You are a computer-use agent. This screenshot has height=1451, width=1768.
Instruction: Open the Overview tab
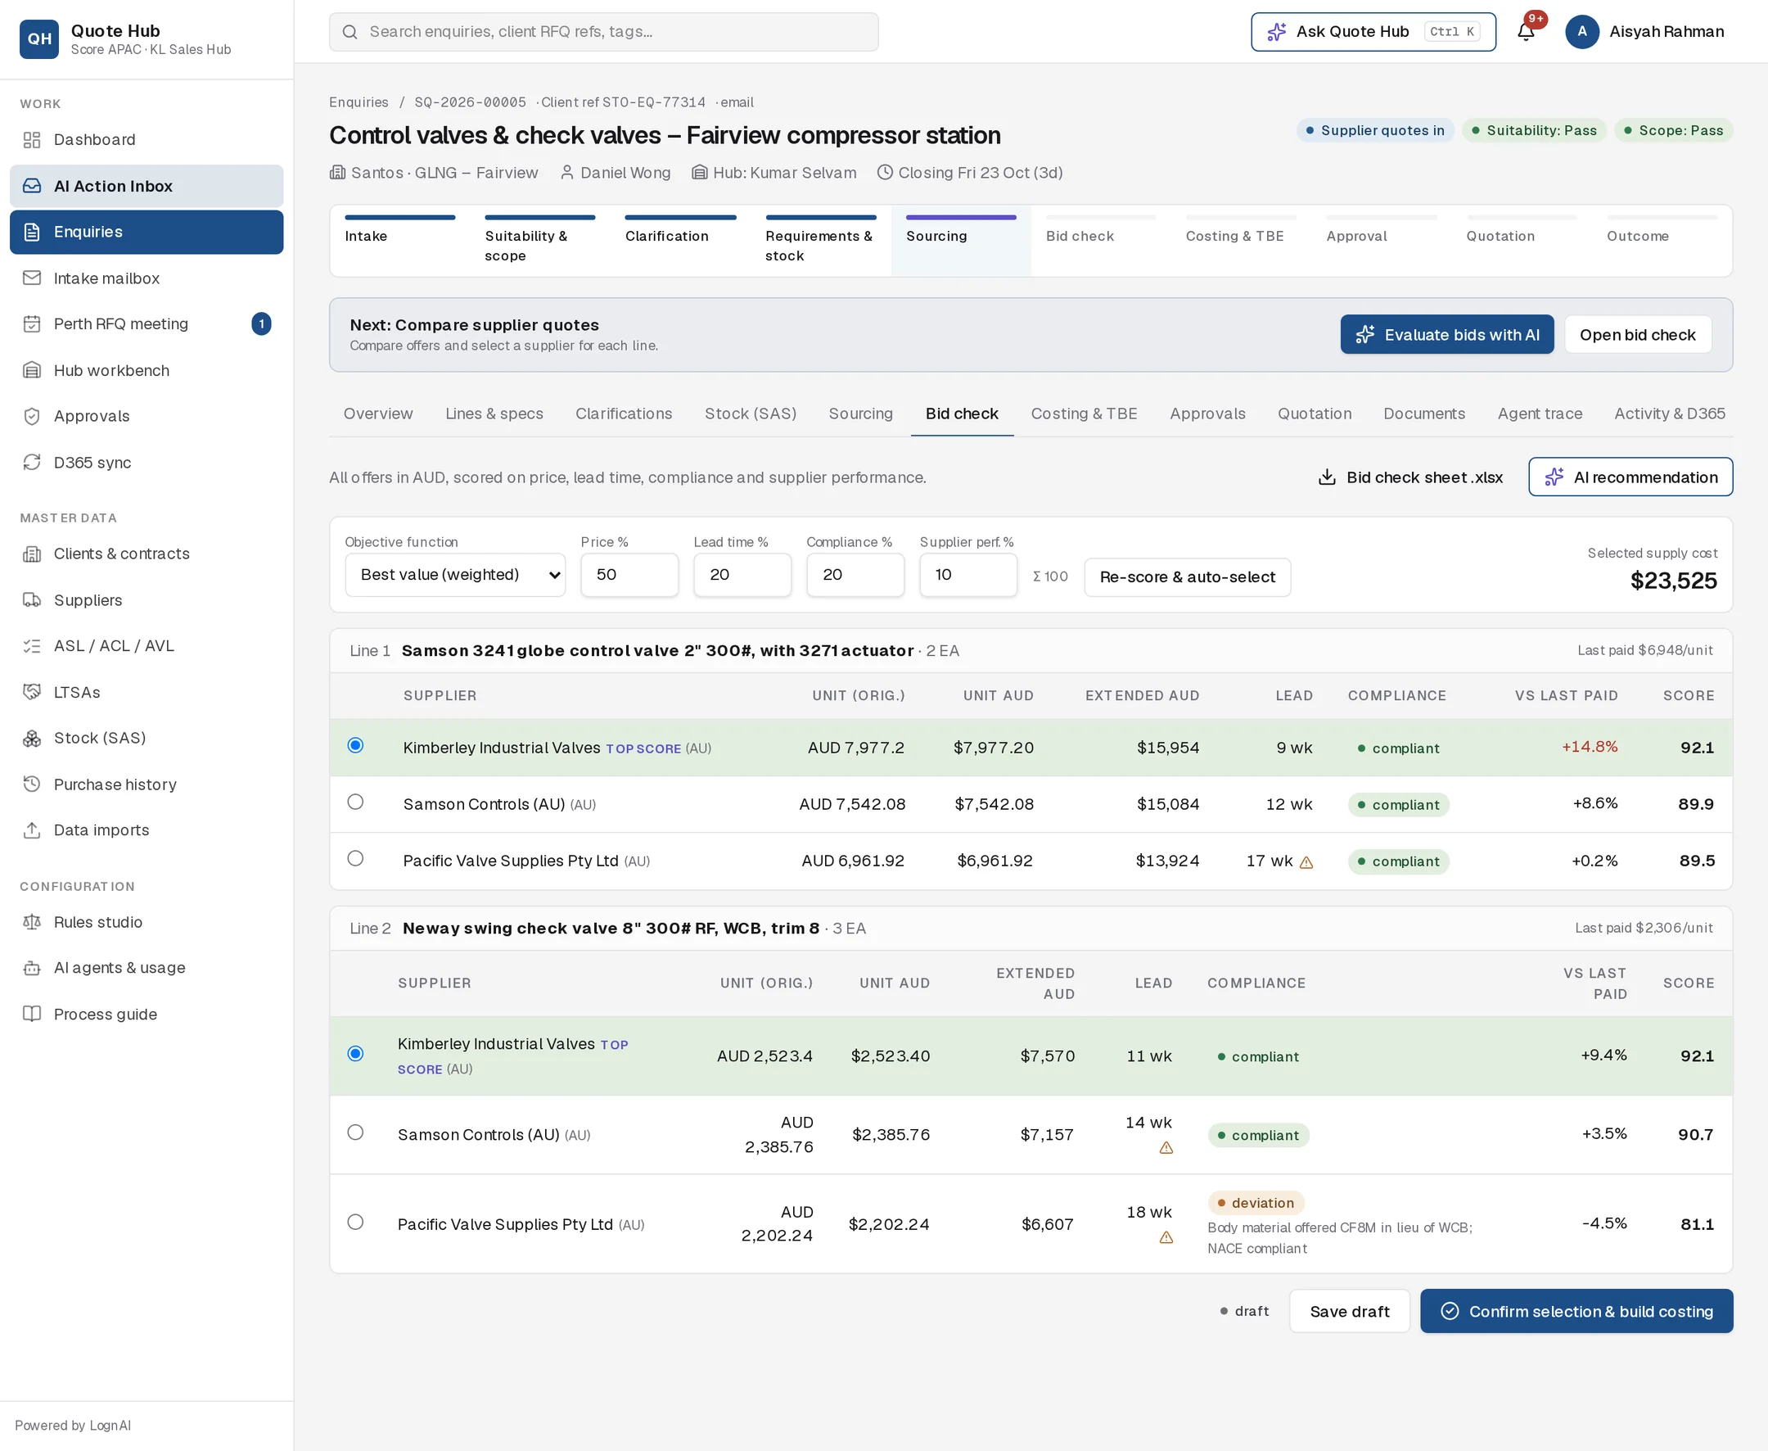(x=377, y=414)
